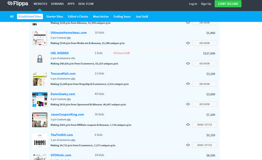Open the Domains menu
The height and width of the screenshot is (160, 262).
57,3
